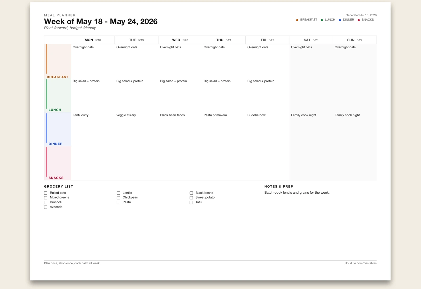Image resolution: width=421 pixels, height=289 pixels.
Task: Open the HourLife.com/printables link
Action: tap(360, 263)
